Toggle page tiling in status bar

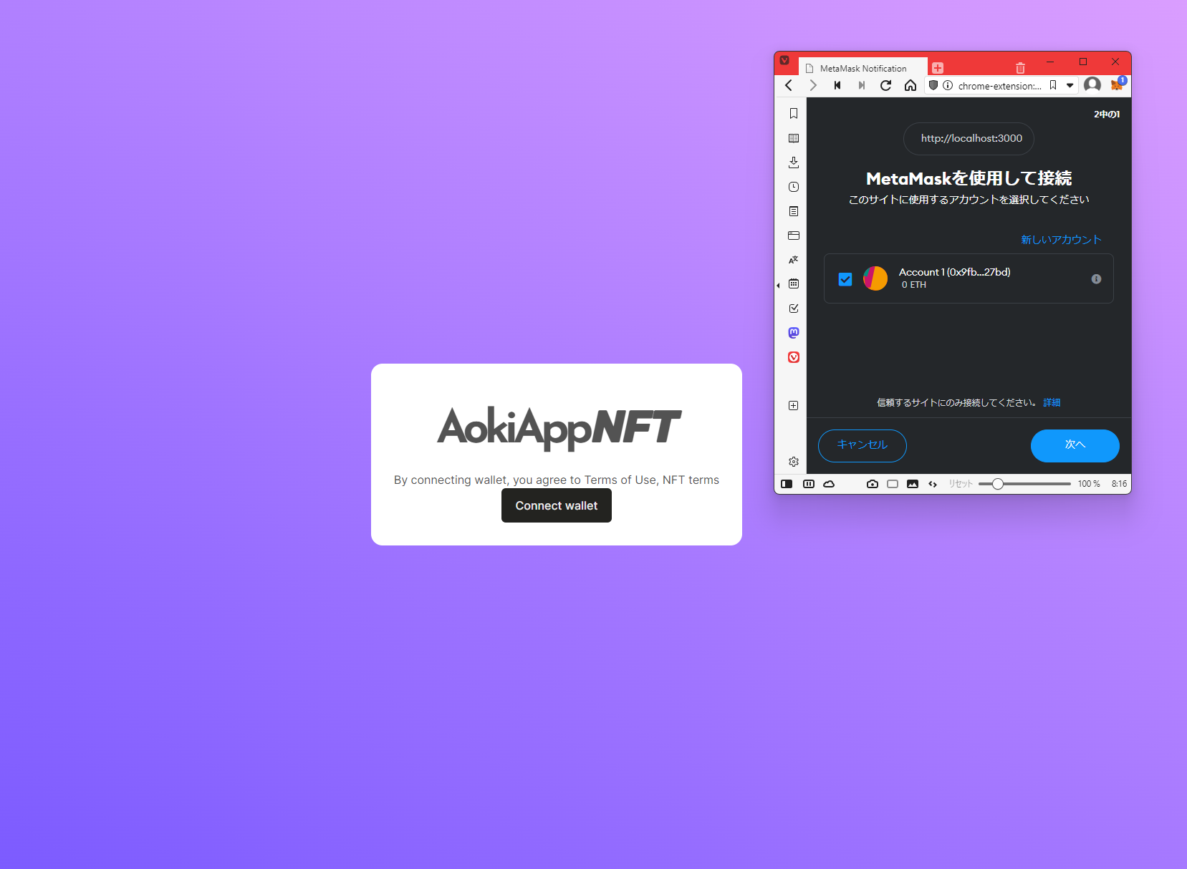893,484
